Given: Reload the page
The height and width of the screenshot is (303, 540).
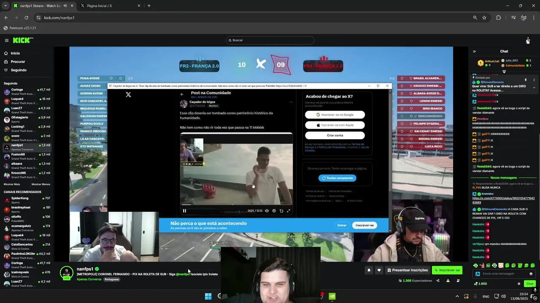Looking at the screenshot, I should click(26, 18).
